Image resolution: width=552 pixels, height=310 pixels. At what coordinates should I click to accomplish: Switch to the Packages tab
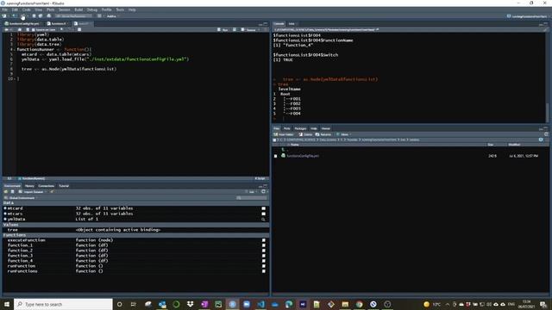[300, 128]
